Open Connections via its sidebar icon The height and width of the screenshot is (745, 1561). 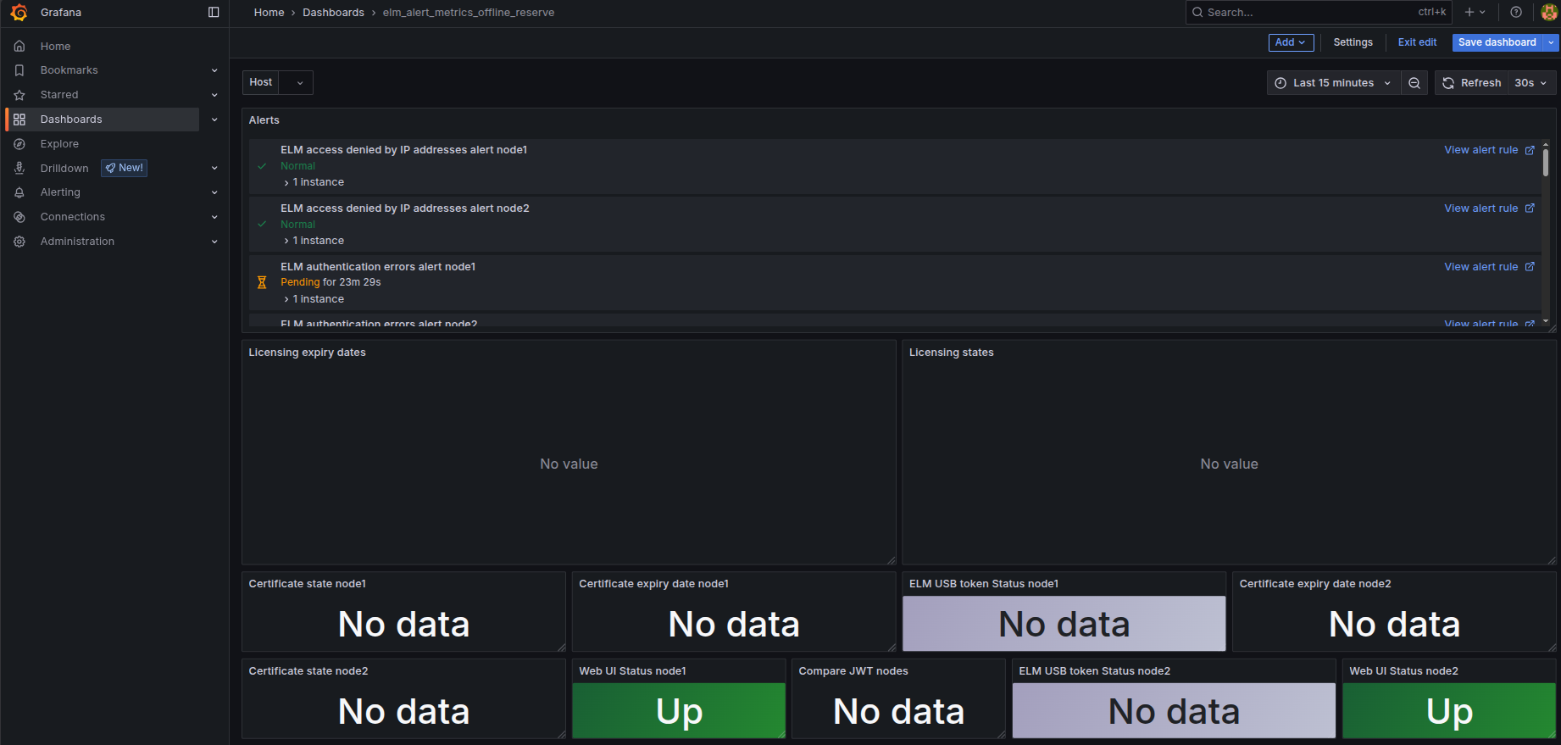pos(19,217)
